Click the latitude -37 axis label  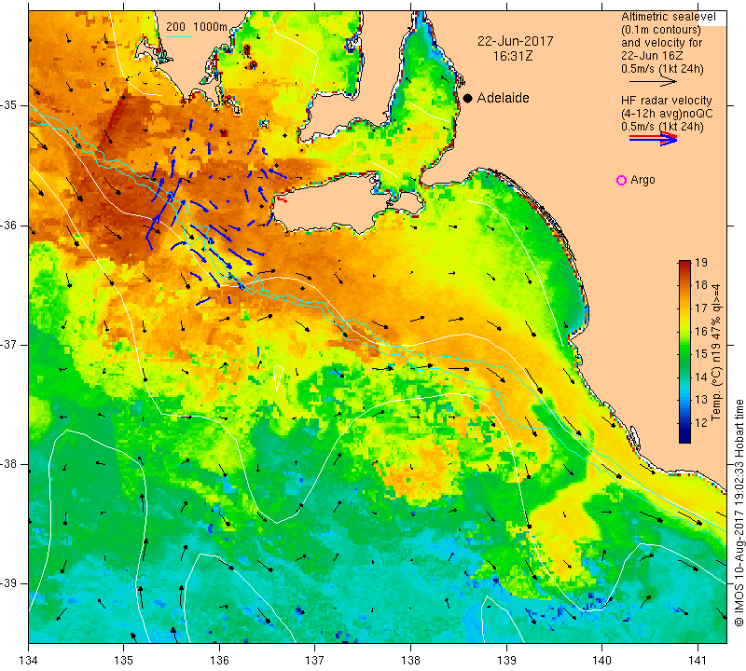coord(8,344)
